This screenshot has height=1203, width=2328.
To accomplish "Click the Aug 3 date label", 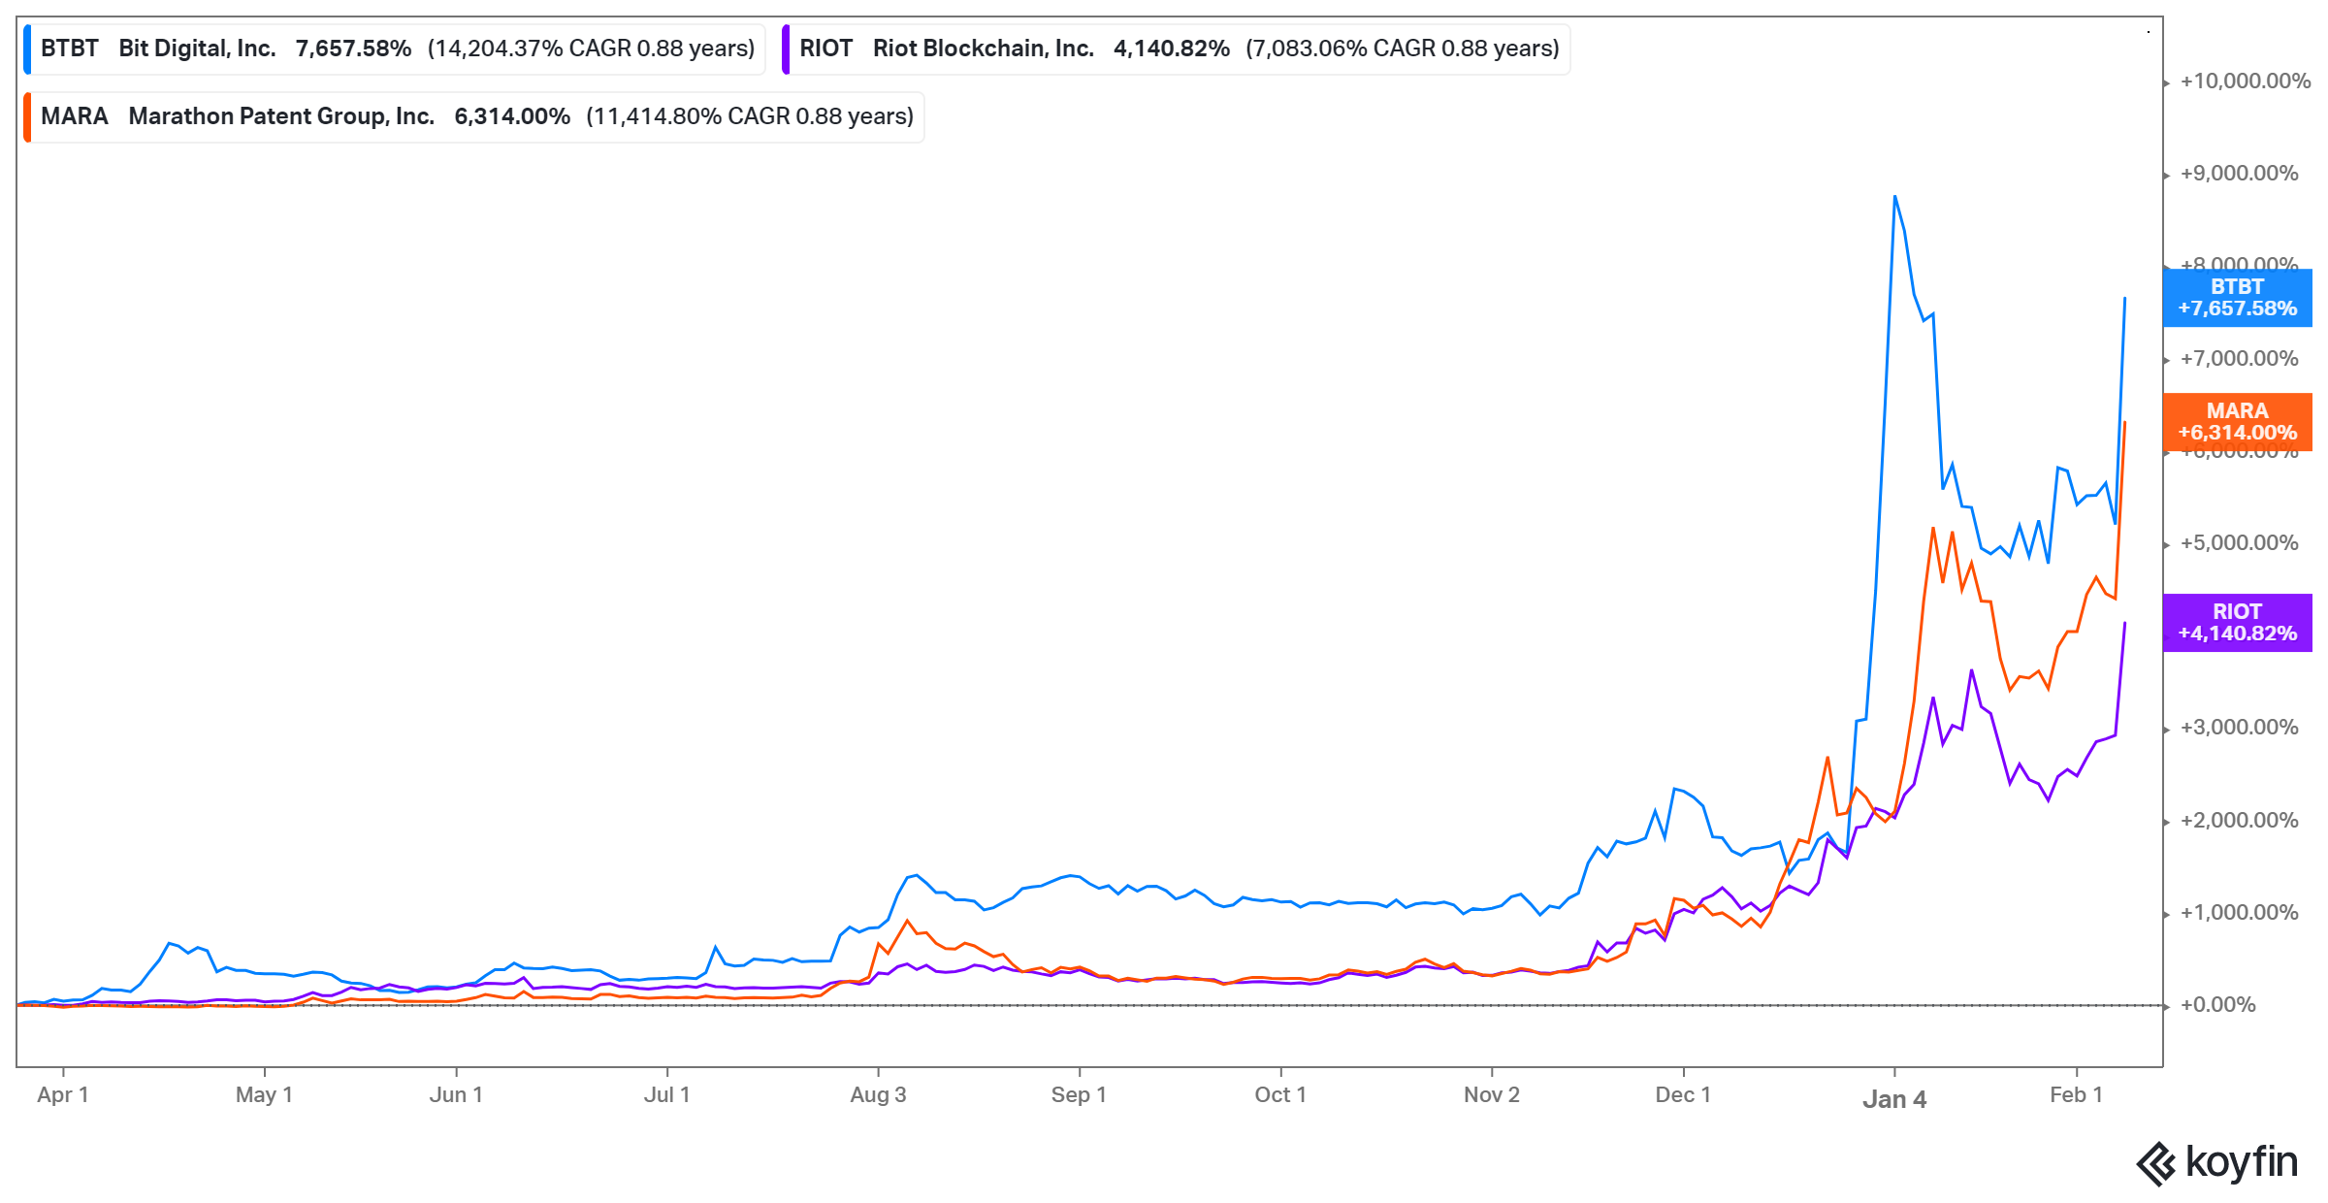I will pos(878,1094).
